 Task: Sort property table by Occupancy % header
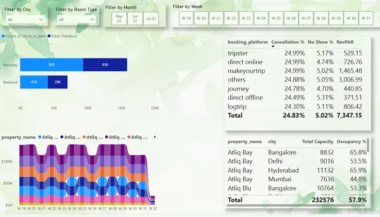pyautogui.click(x=351, y=142)
